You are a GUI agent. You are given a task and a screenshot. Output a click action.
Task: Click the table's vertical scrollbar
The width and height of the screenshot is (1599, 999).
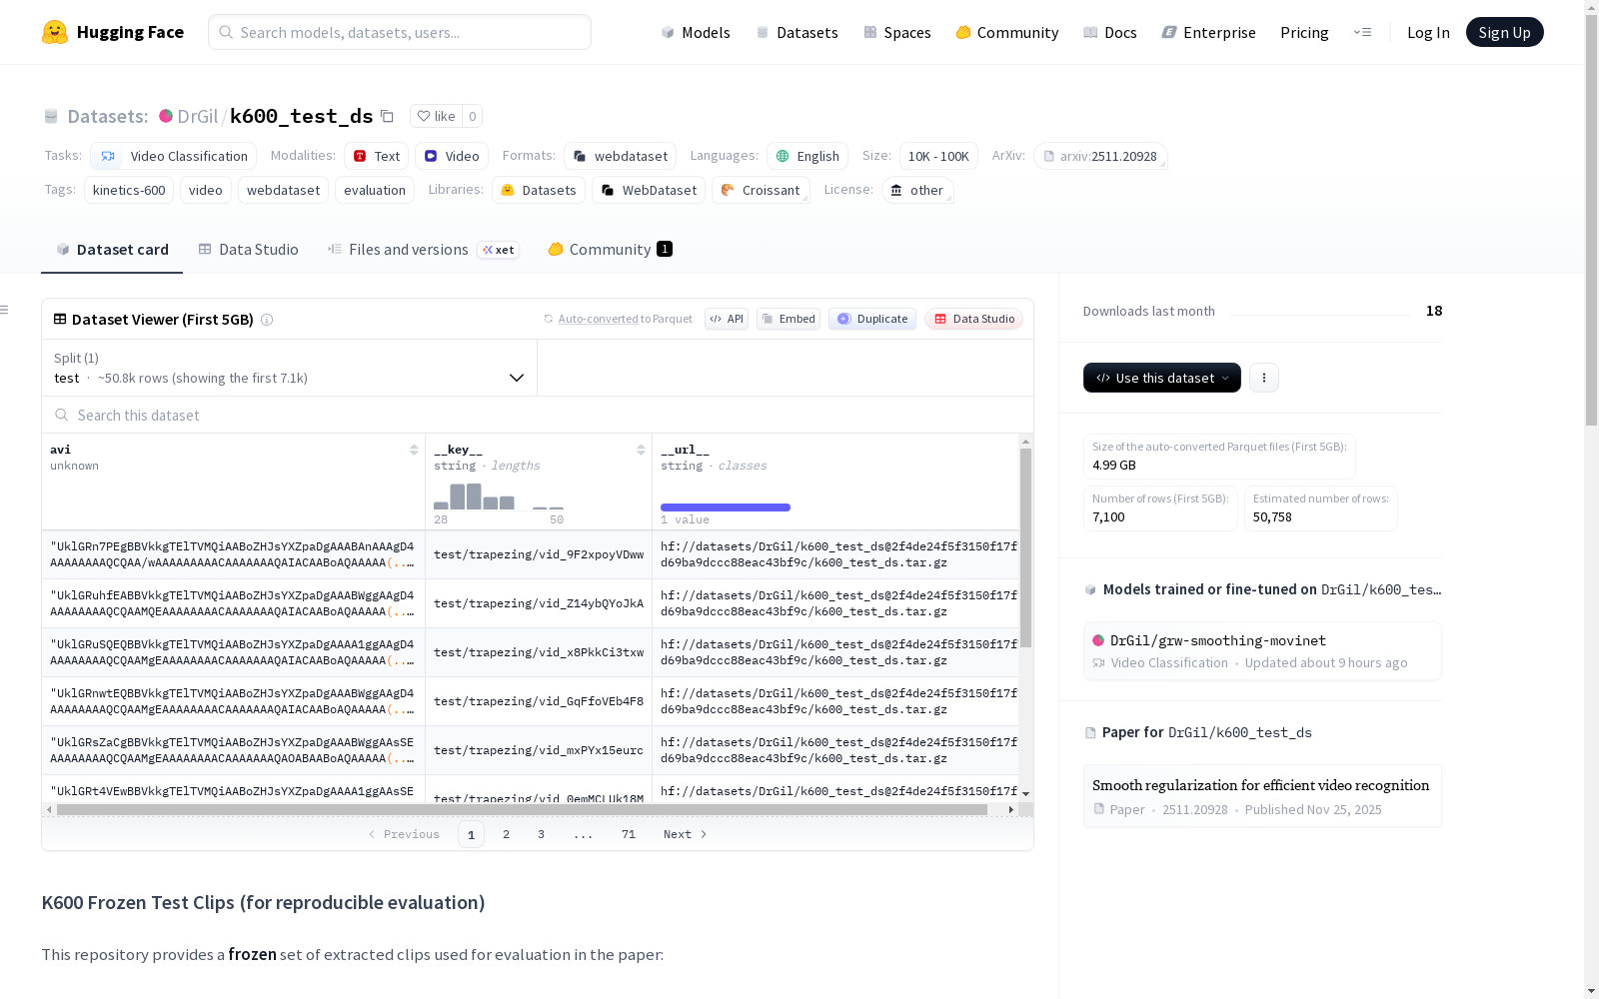[x=1025, y=547]
